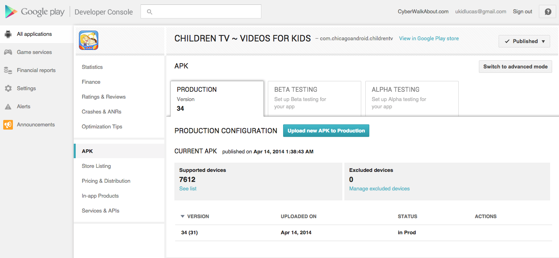
Task: Click the ukidlucas@gmail.com email
Action: pos(480,12)
